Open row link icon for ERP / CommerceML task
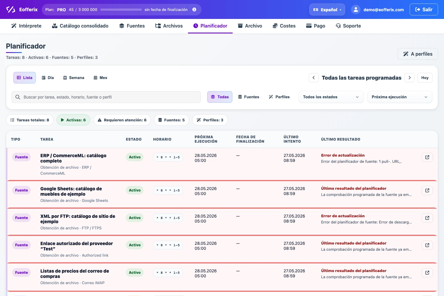 point(427,157)
